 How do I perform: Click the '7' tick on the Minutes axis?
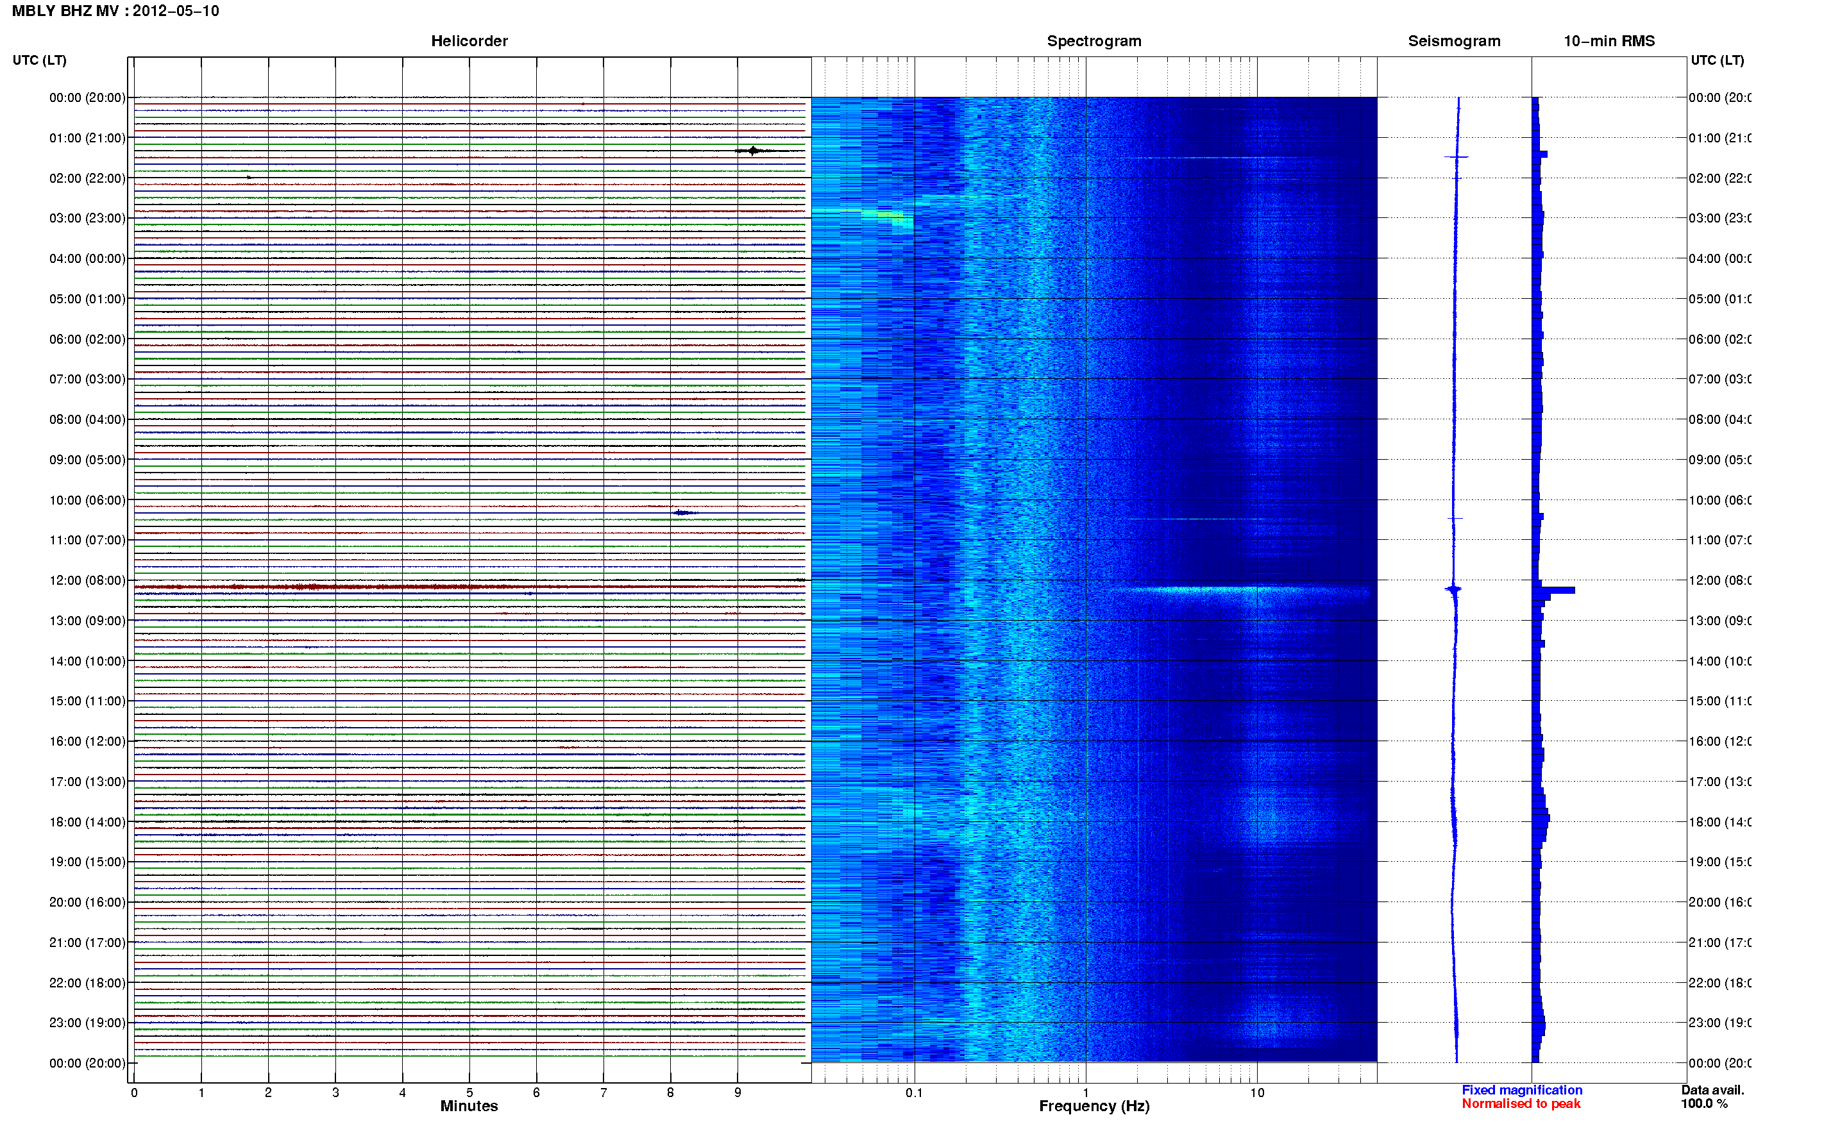(604, 1093)
